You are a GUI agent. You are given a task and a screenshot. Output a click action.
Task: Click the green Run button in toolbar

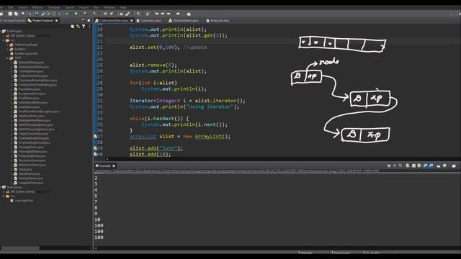(76, 14)
